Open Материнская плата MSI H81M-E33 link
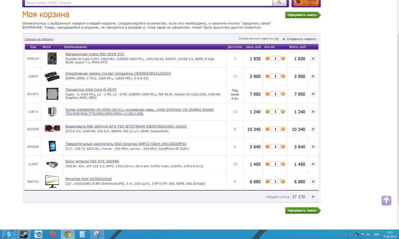 [95, 54]
